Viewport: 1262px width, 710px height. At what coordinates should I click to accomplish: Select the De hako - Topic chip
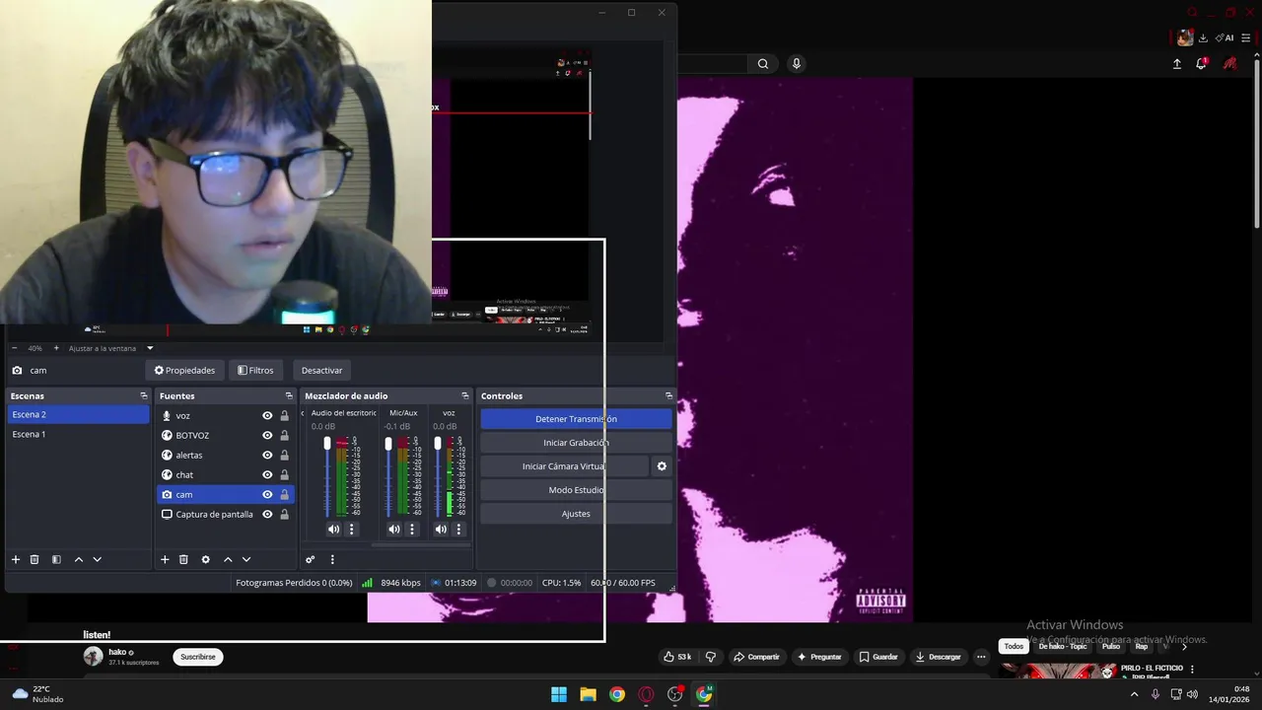(1063, 647)
